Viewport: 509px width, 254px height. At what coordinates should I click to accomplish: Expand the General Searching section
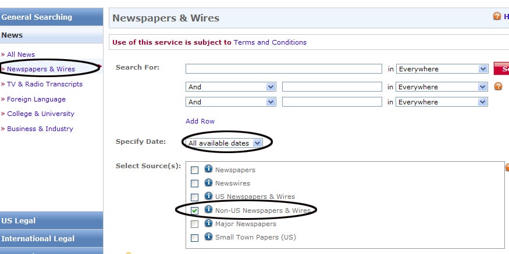click(51, 17)
